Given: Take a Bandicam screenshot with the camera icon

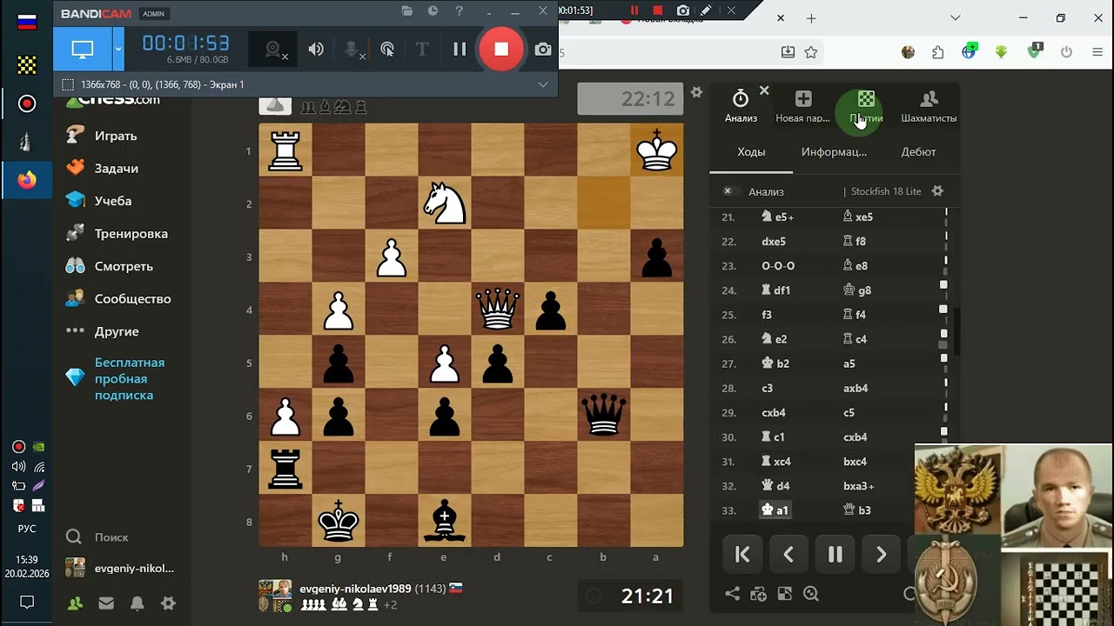Looking at the screenshot, I should click(543, 50).
